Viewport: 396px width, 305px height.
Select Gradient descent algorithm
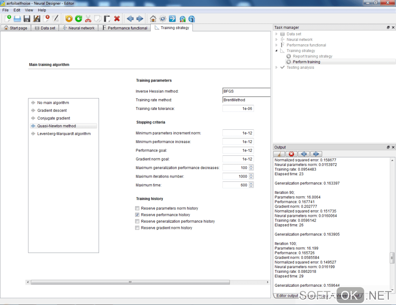(x=63, y=110)
